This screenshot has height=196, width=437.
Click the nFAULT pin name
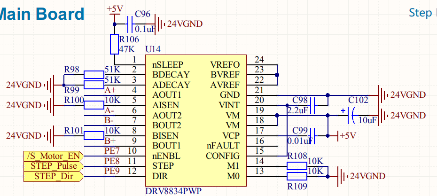(x=223, y=146)
